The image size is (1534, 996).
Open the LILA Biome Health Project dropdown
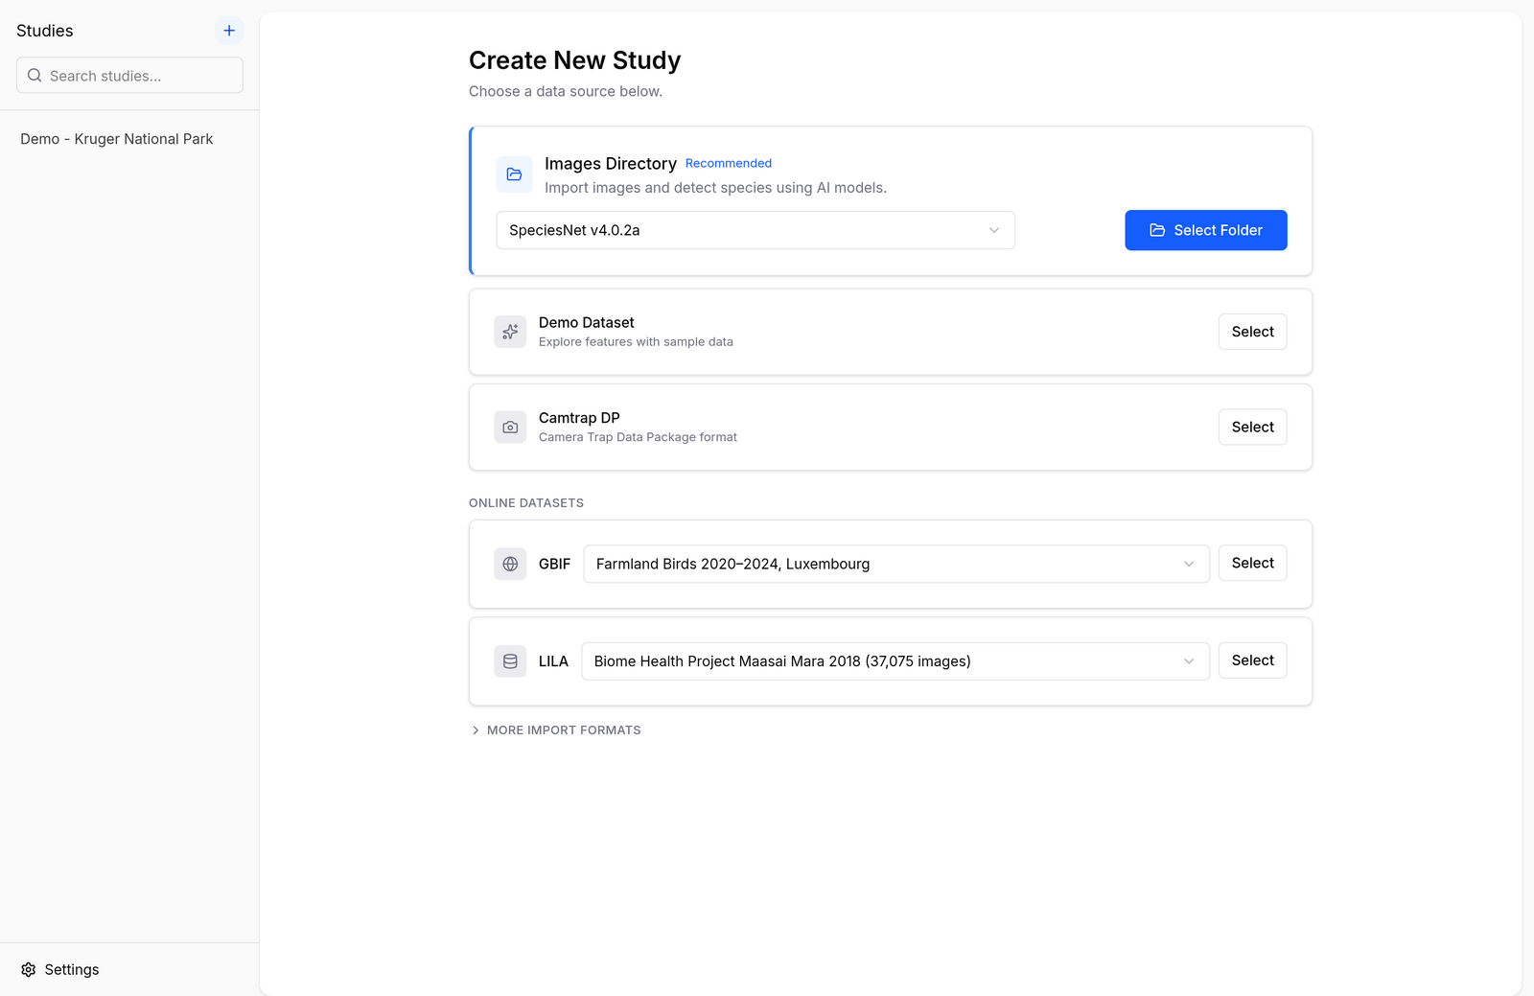point(895,661)
